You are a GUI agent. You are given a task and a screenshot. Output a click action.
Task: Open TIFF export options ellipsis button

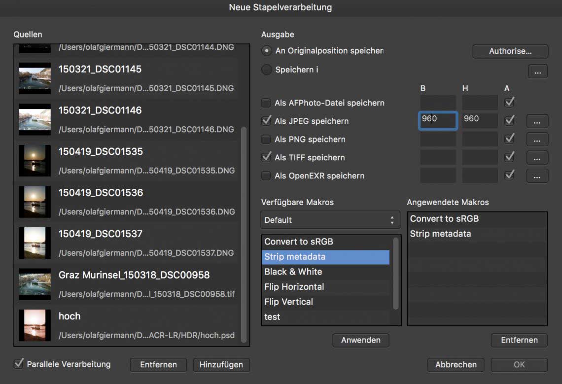(537, 158)
